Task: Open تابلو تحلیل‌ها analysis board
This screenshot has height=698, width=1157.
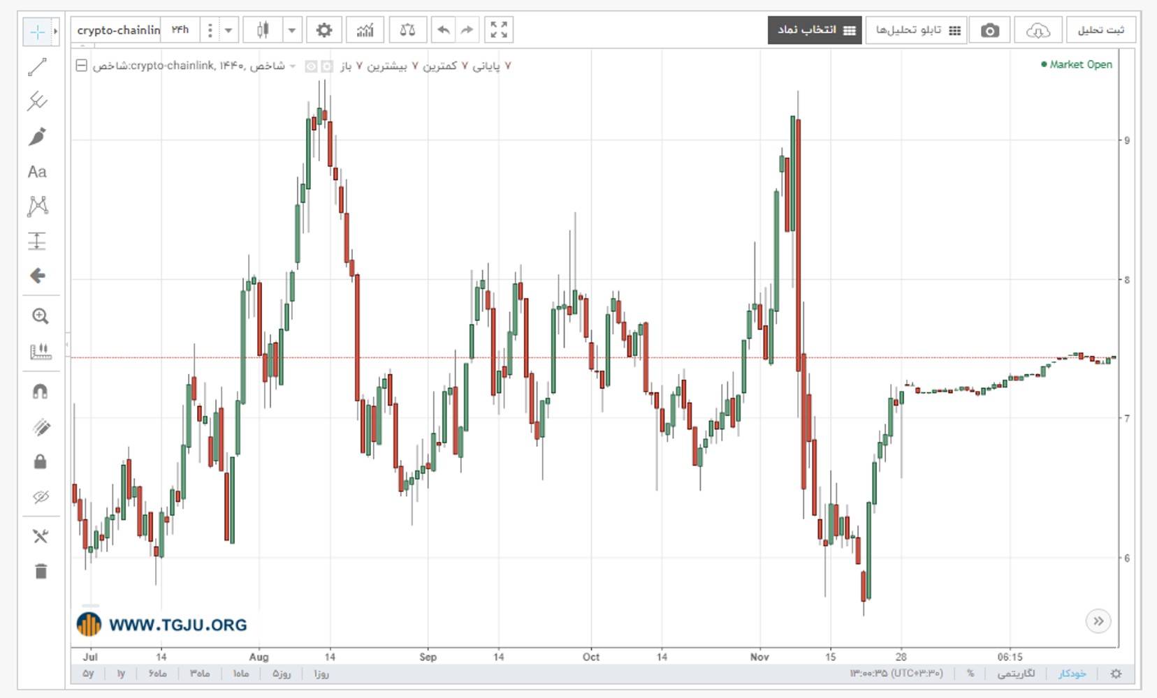Action: [x=917, y=30]
